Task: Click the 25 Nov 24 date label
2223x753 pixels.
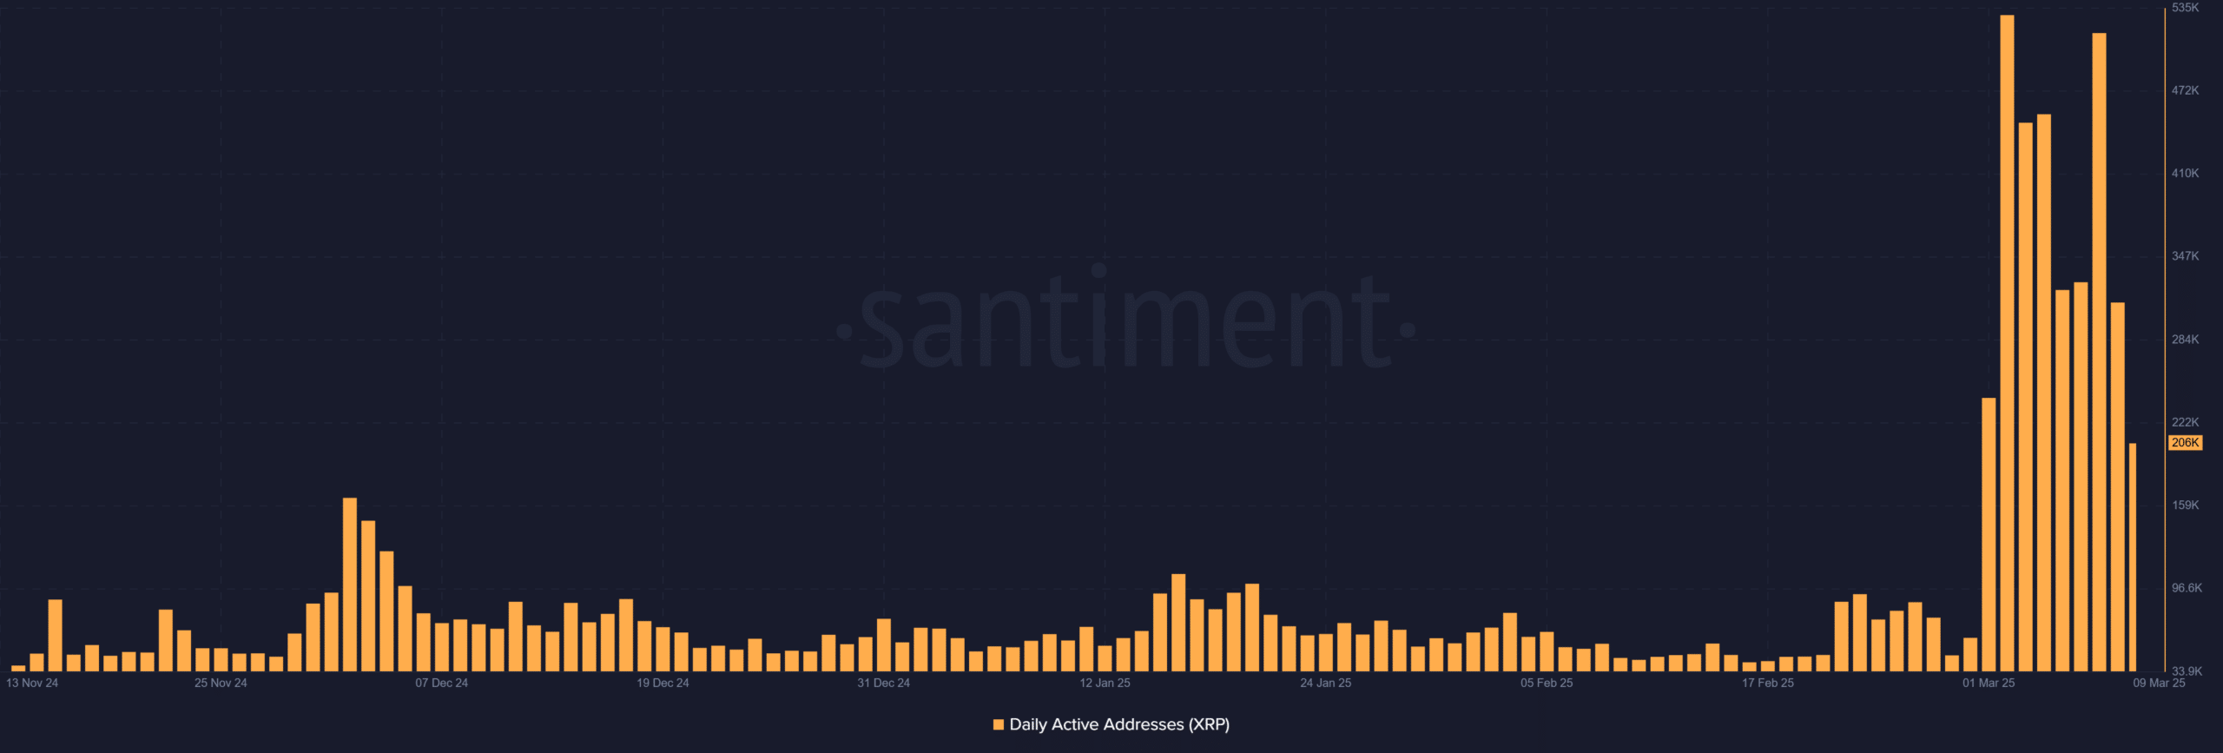Action: pyautogui.click(x=221, y=684)
